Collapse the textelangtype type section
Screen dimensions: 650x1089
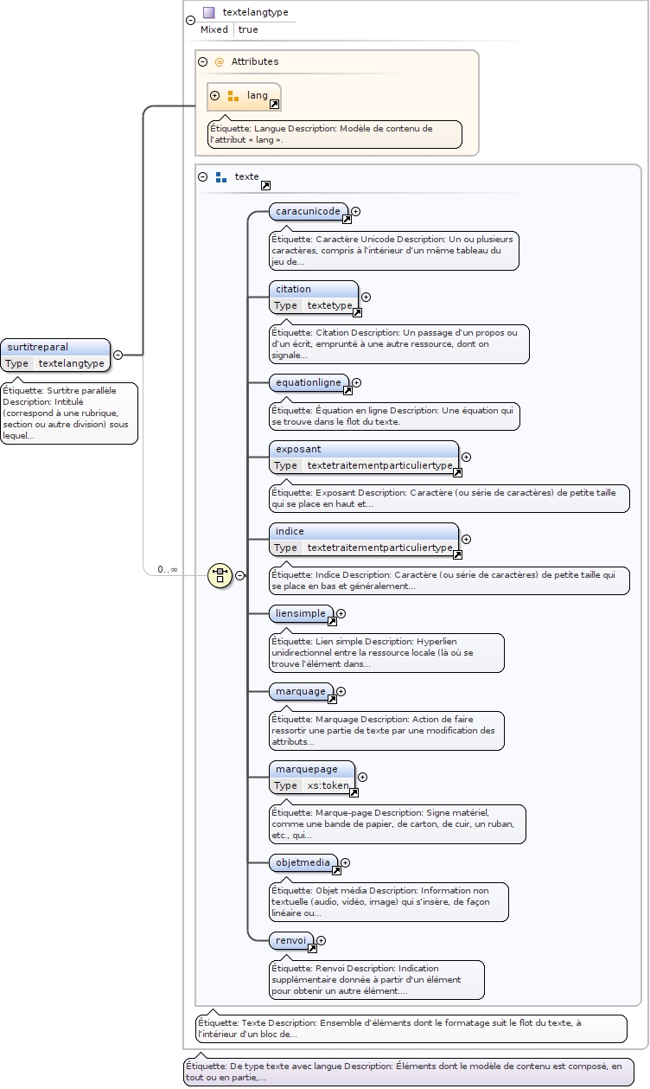[x=190, y=21]
